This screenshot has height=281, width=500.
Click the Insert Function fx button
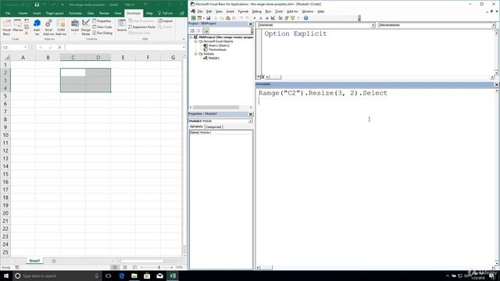point(59,47)
